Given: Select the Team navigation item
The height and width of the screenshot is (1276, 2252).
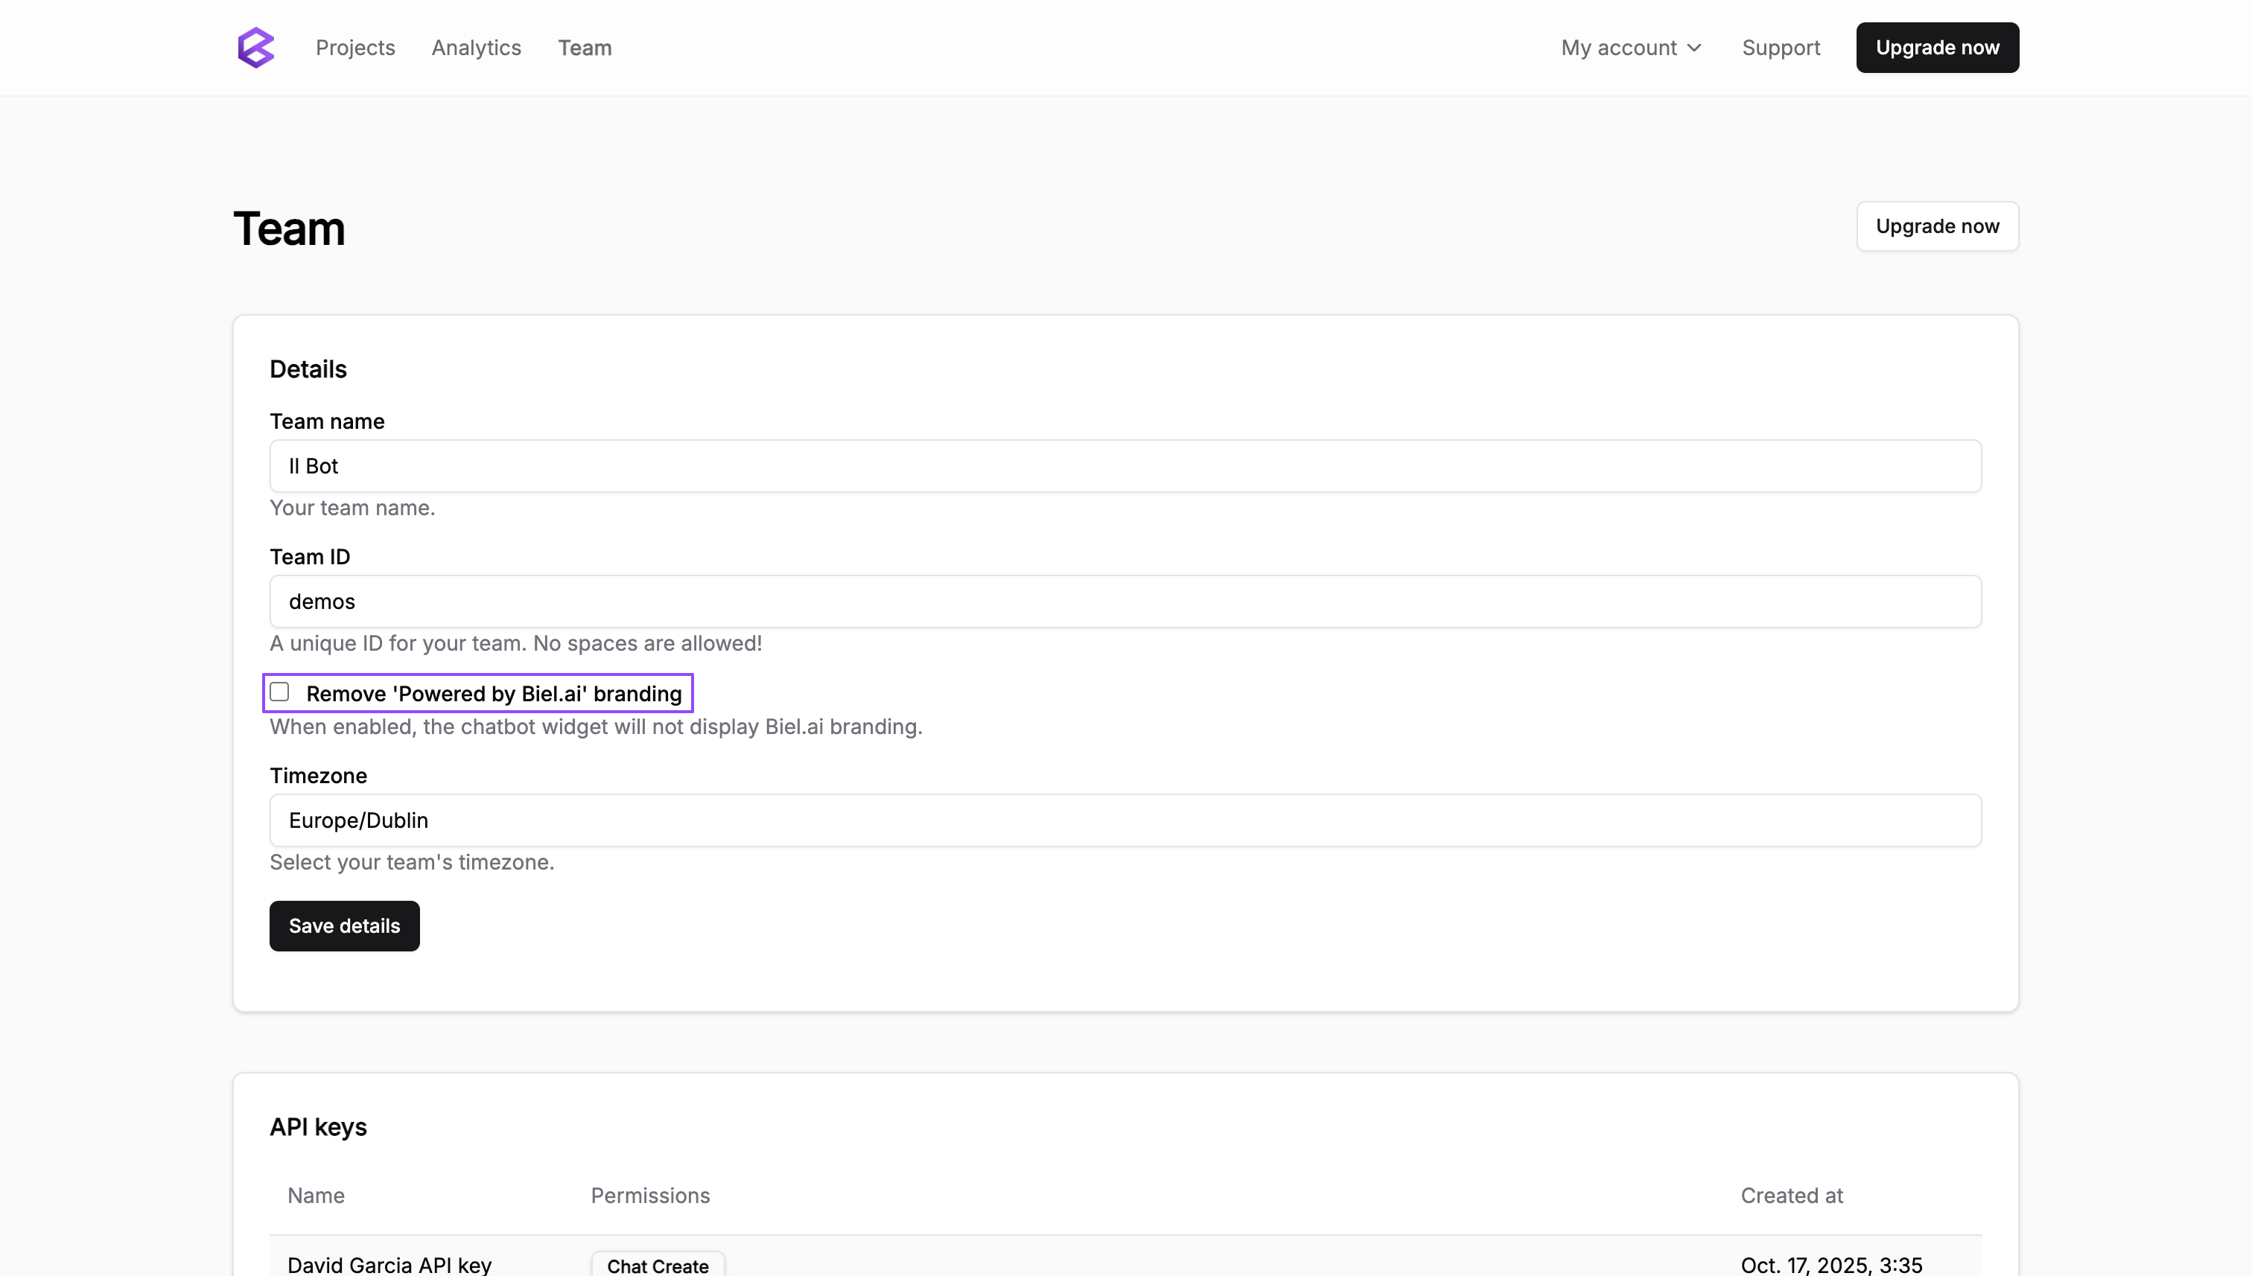Looking at the screenshot, I should (585, 48).
